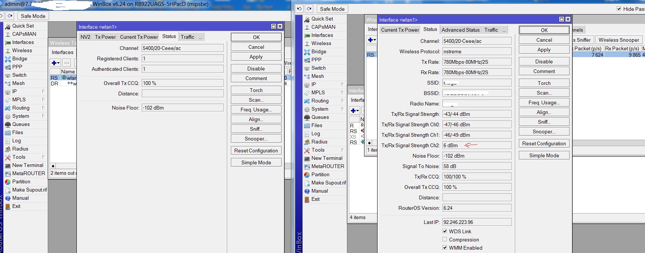Click the Freq. Usage button in left dialog
The height and width of the screenshot is (253, 645).
coord(256,110)
